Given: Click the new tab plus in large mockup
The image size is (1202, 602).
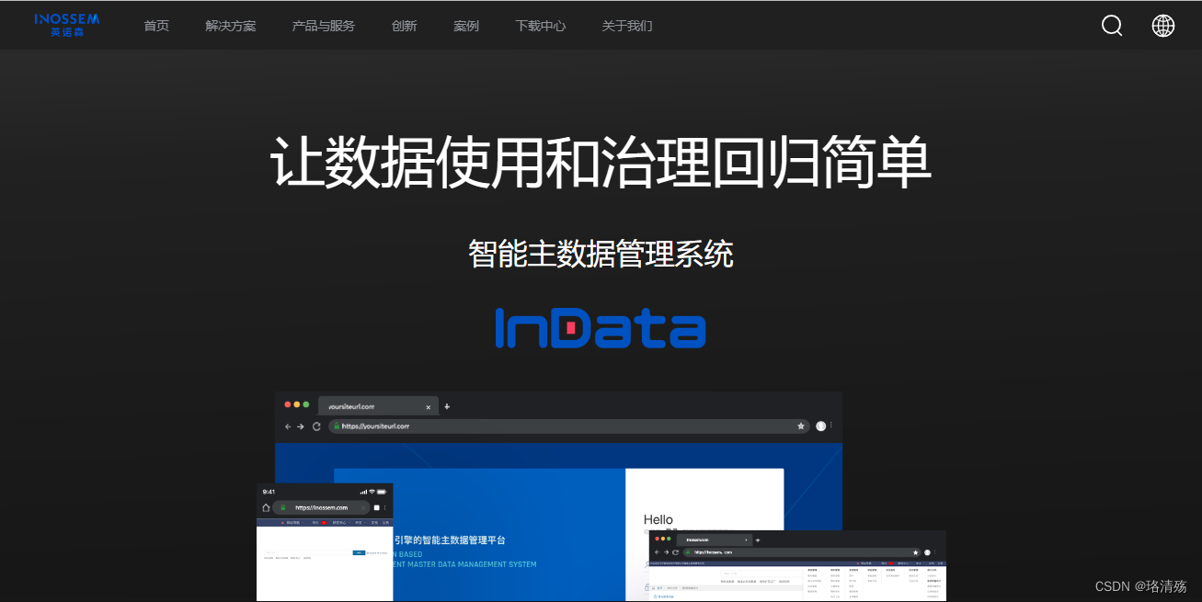Looking at the screenshot, I should [x=447, y=406].
